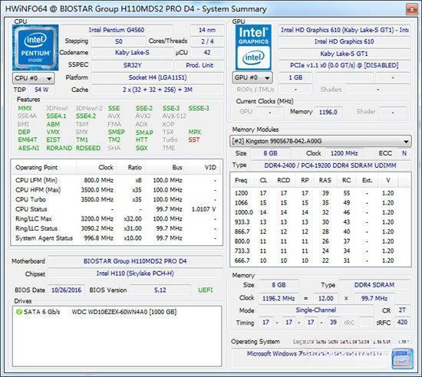
Task: Click the Prod. Unit field
Action: [x=199, y=65]
